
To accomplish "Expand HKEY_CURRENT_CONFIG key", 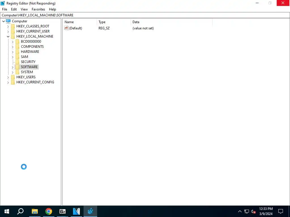I will [8, 82].
